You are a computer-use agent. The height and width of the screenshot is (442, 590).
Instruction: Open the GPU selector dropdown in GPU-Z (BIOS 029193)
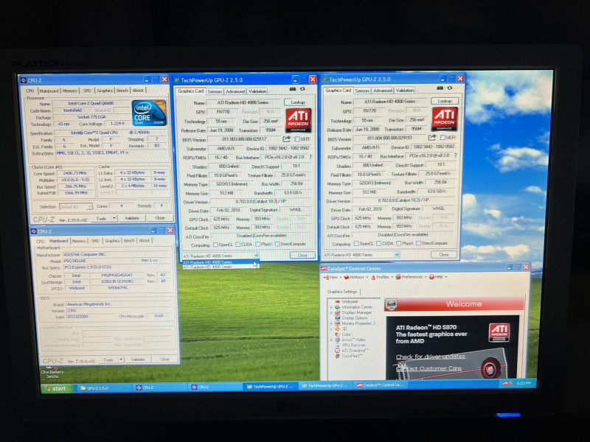(397, 255)
